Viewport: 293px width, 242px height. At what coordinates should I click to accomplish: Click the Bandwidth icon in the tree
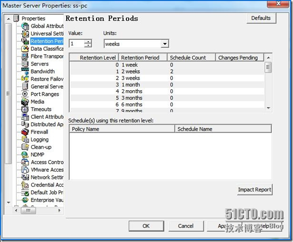[x=25, y=72]
